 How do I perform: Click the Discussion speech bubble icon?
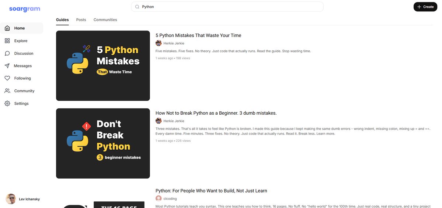[7, 53]
